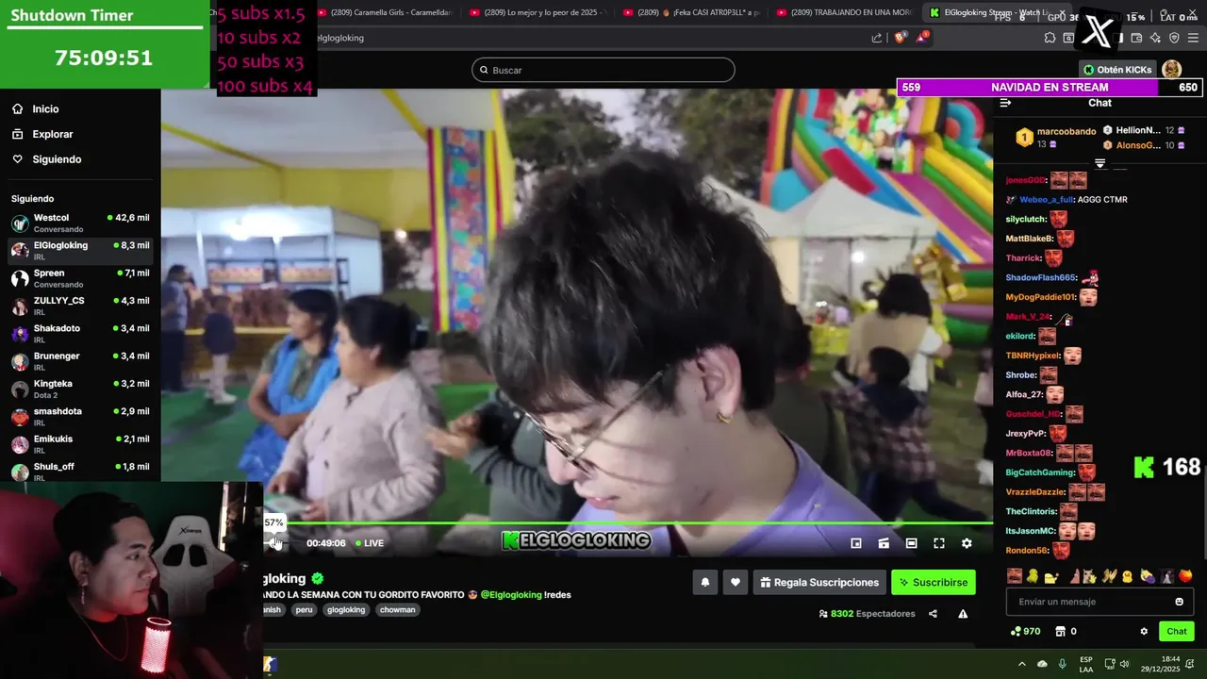
Task: Open ZULLYY_CS channel in following list
Action: coord(80,306)
